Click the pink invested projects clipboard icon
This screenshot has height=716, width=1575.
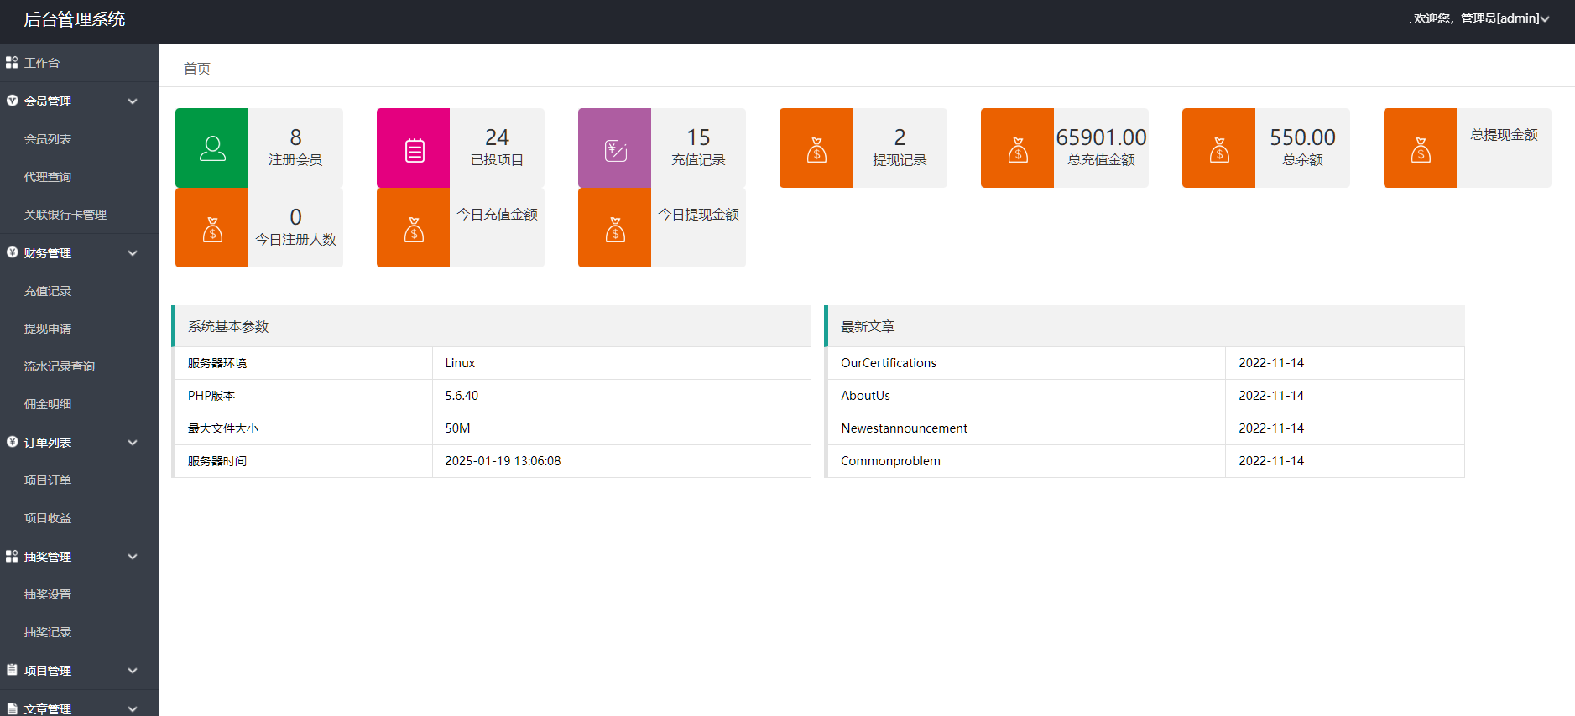(413, 148)
